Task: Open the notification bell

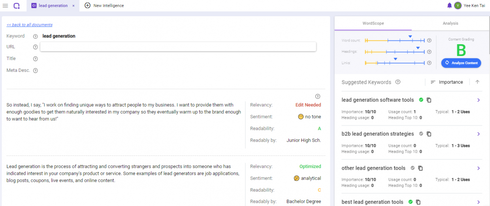Action: [x=449, y=6]
